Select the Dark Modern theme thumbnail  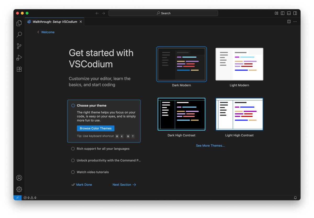click(x=182, y=64)
